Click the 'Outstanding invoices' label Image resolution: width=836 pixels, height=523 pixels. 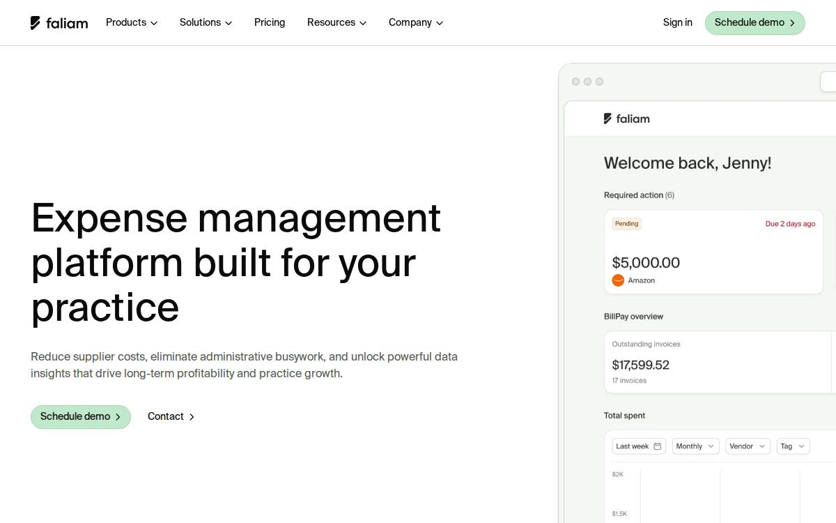646,344
